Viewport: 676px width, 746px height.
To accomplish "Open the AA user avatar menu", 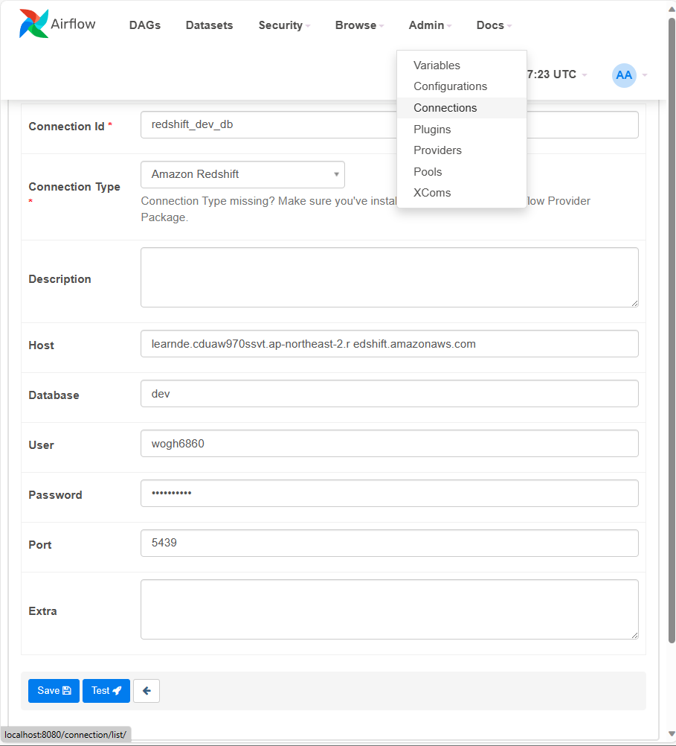I will pyautogui.click(x=624, y=75).
